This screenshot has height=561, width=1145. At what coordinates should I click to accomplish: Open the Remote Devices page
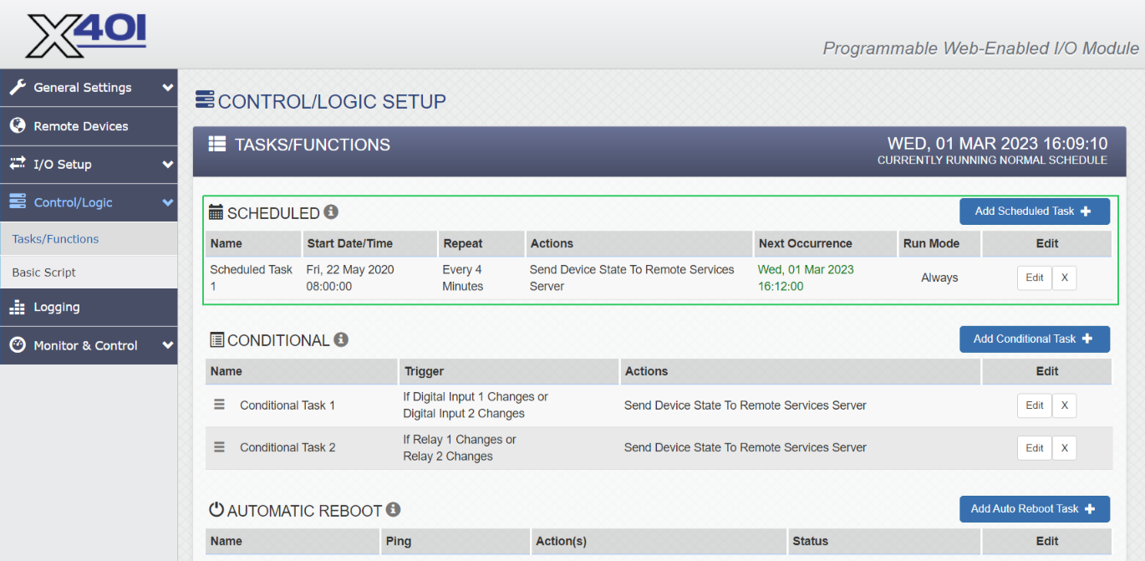(x=81, y=126)
